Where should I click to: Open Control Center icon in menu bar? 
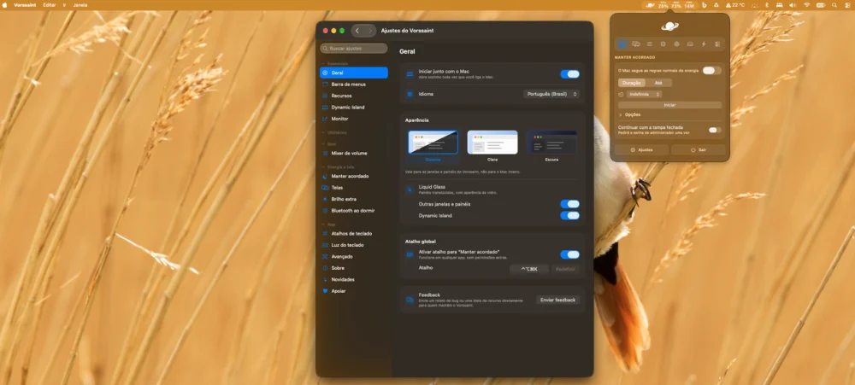pos(848,5)
